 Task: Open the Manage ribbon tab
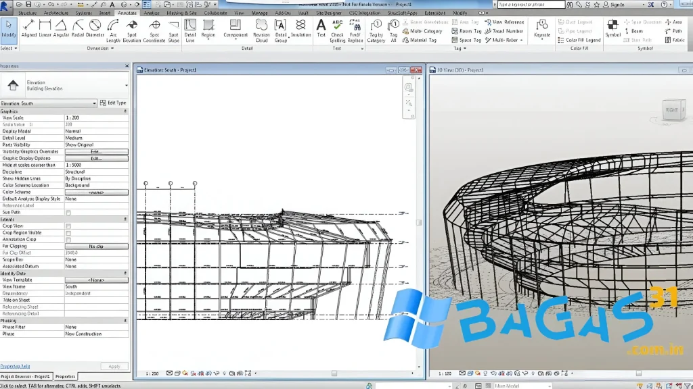click(x=259, y=14)
